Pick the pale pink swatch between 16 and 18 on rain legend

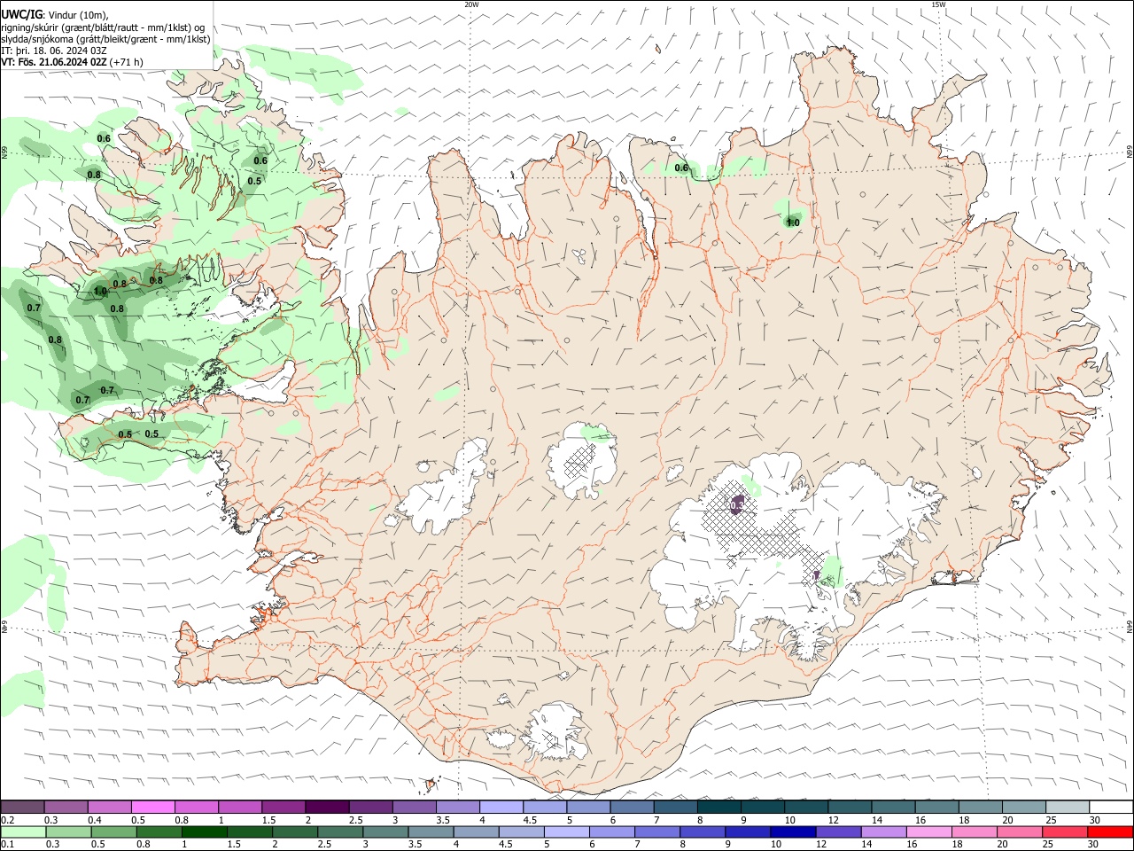point(929,832)
